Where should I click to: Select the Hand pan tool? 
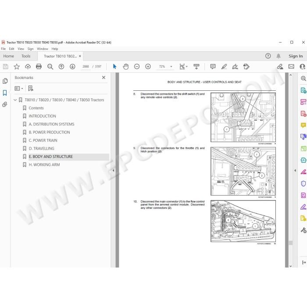tap(126, 67)
